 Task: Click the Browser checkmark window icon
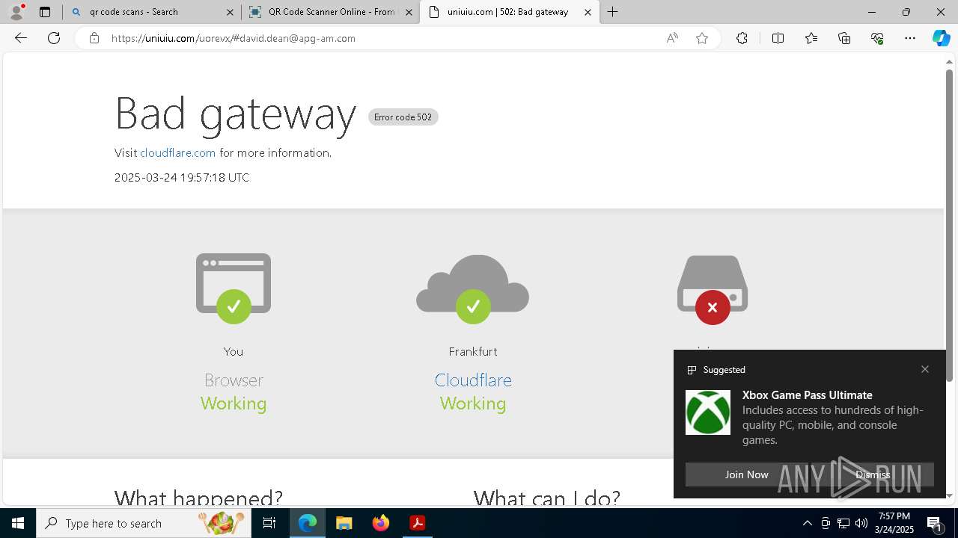234,288
